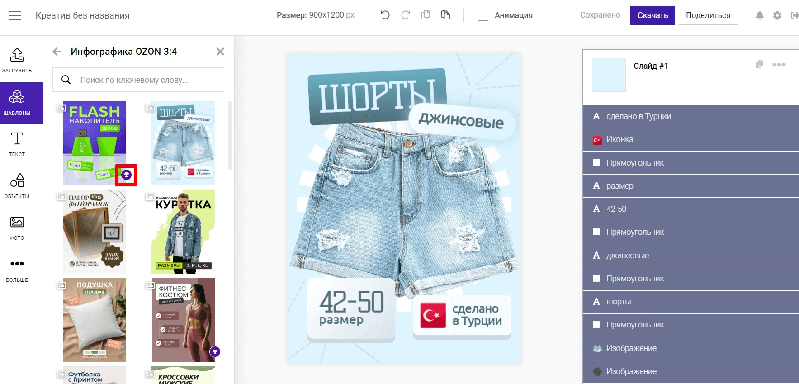Enable the Анимация checkbox
The height and width of the screenshot is (384, 799).
click(483, 15)
